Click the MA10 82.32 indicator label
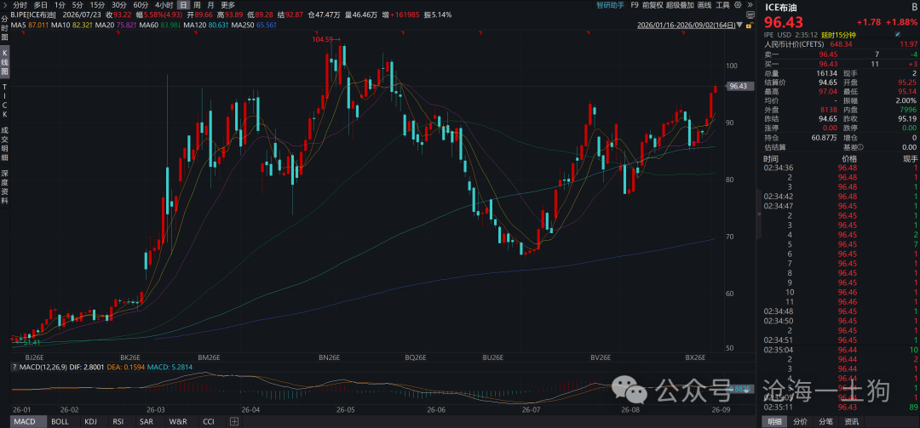 click(x=72, y=26)
